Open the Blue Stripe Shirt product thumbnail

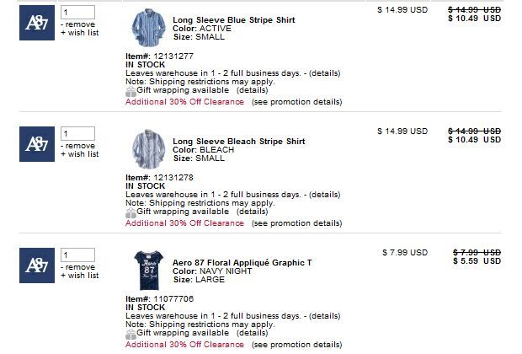148,28
